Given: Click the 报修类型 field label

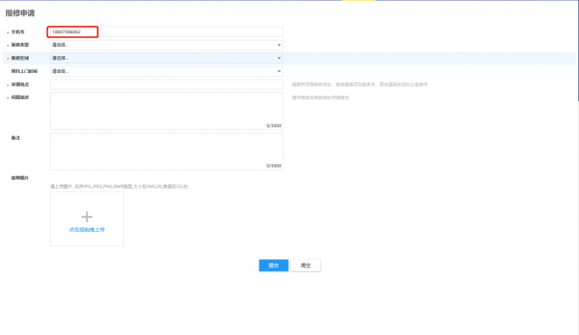Looking at the screenshot, I should (20, 45).
